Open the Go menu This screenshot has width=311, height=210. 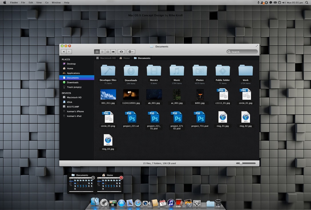pos(47,3)
